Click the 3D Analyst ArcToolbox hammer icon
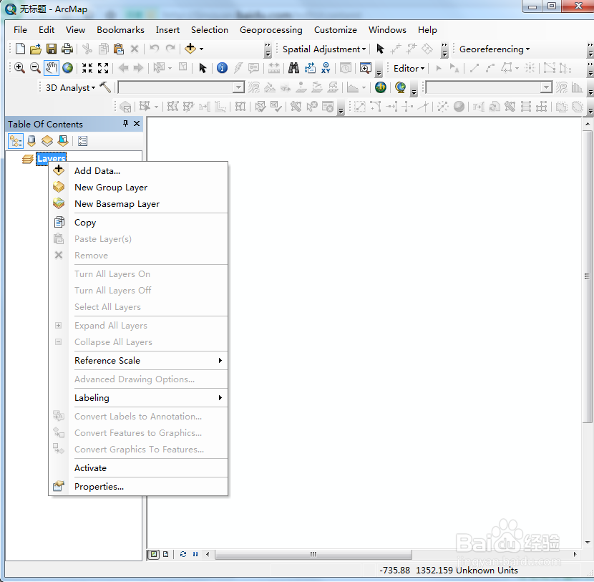Viewport: 594px width, 582px height. pyautogui.click(x=105, y=87)
